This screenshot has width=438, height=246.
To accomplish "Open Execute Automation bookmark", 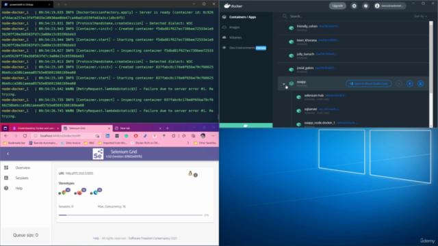I will pos(43,143).
